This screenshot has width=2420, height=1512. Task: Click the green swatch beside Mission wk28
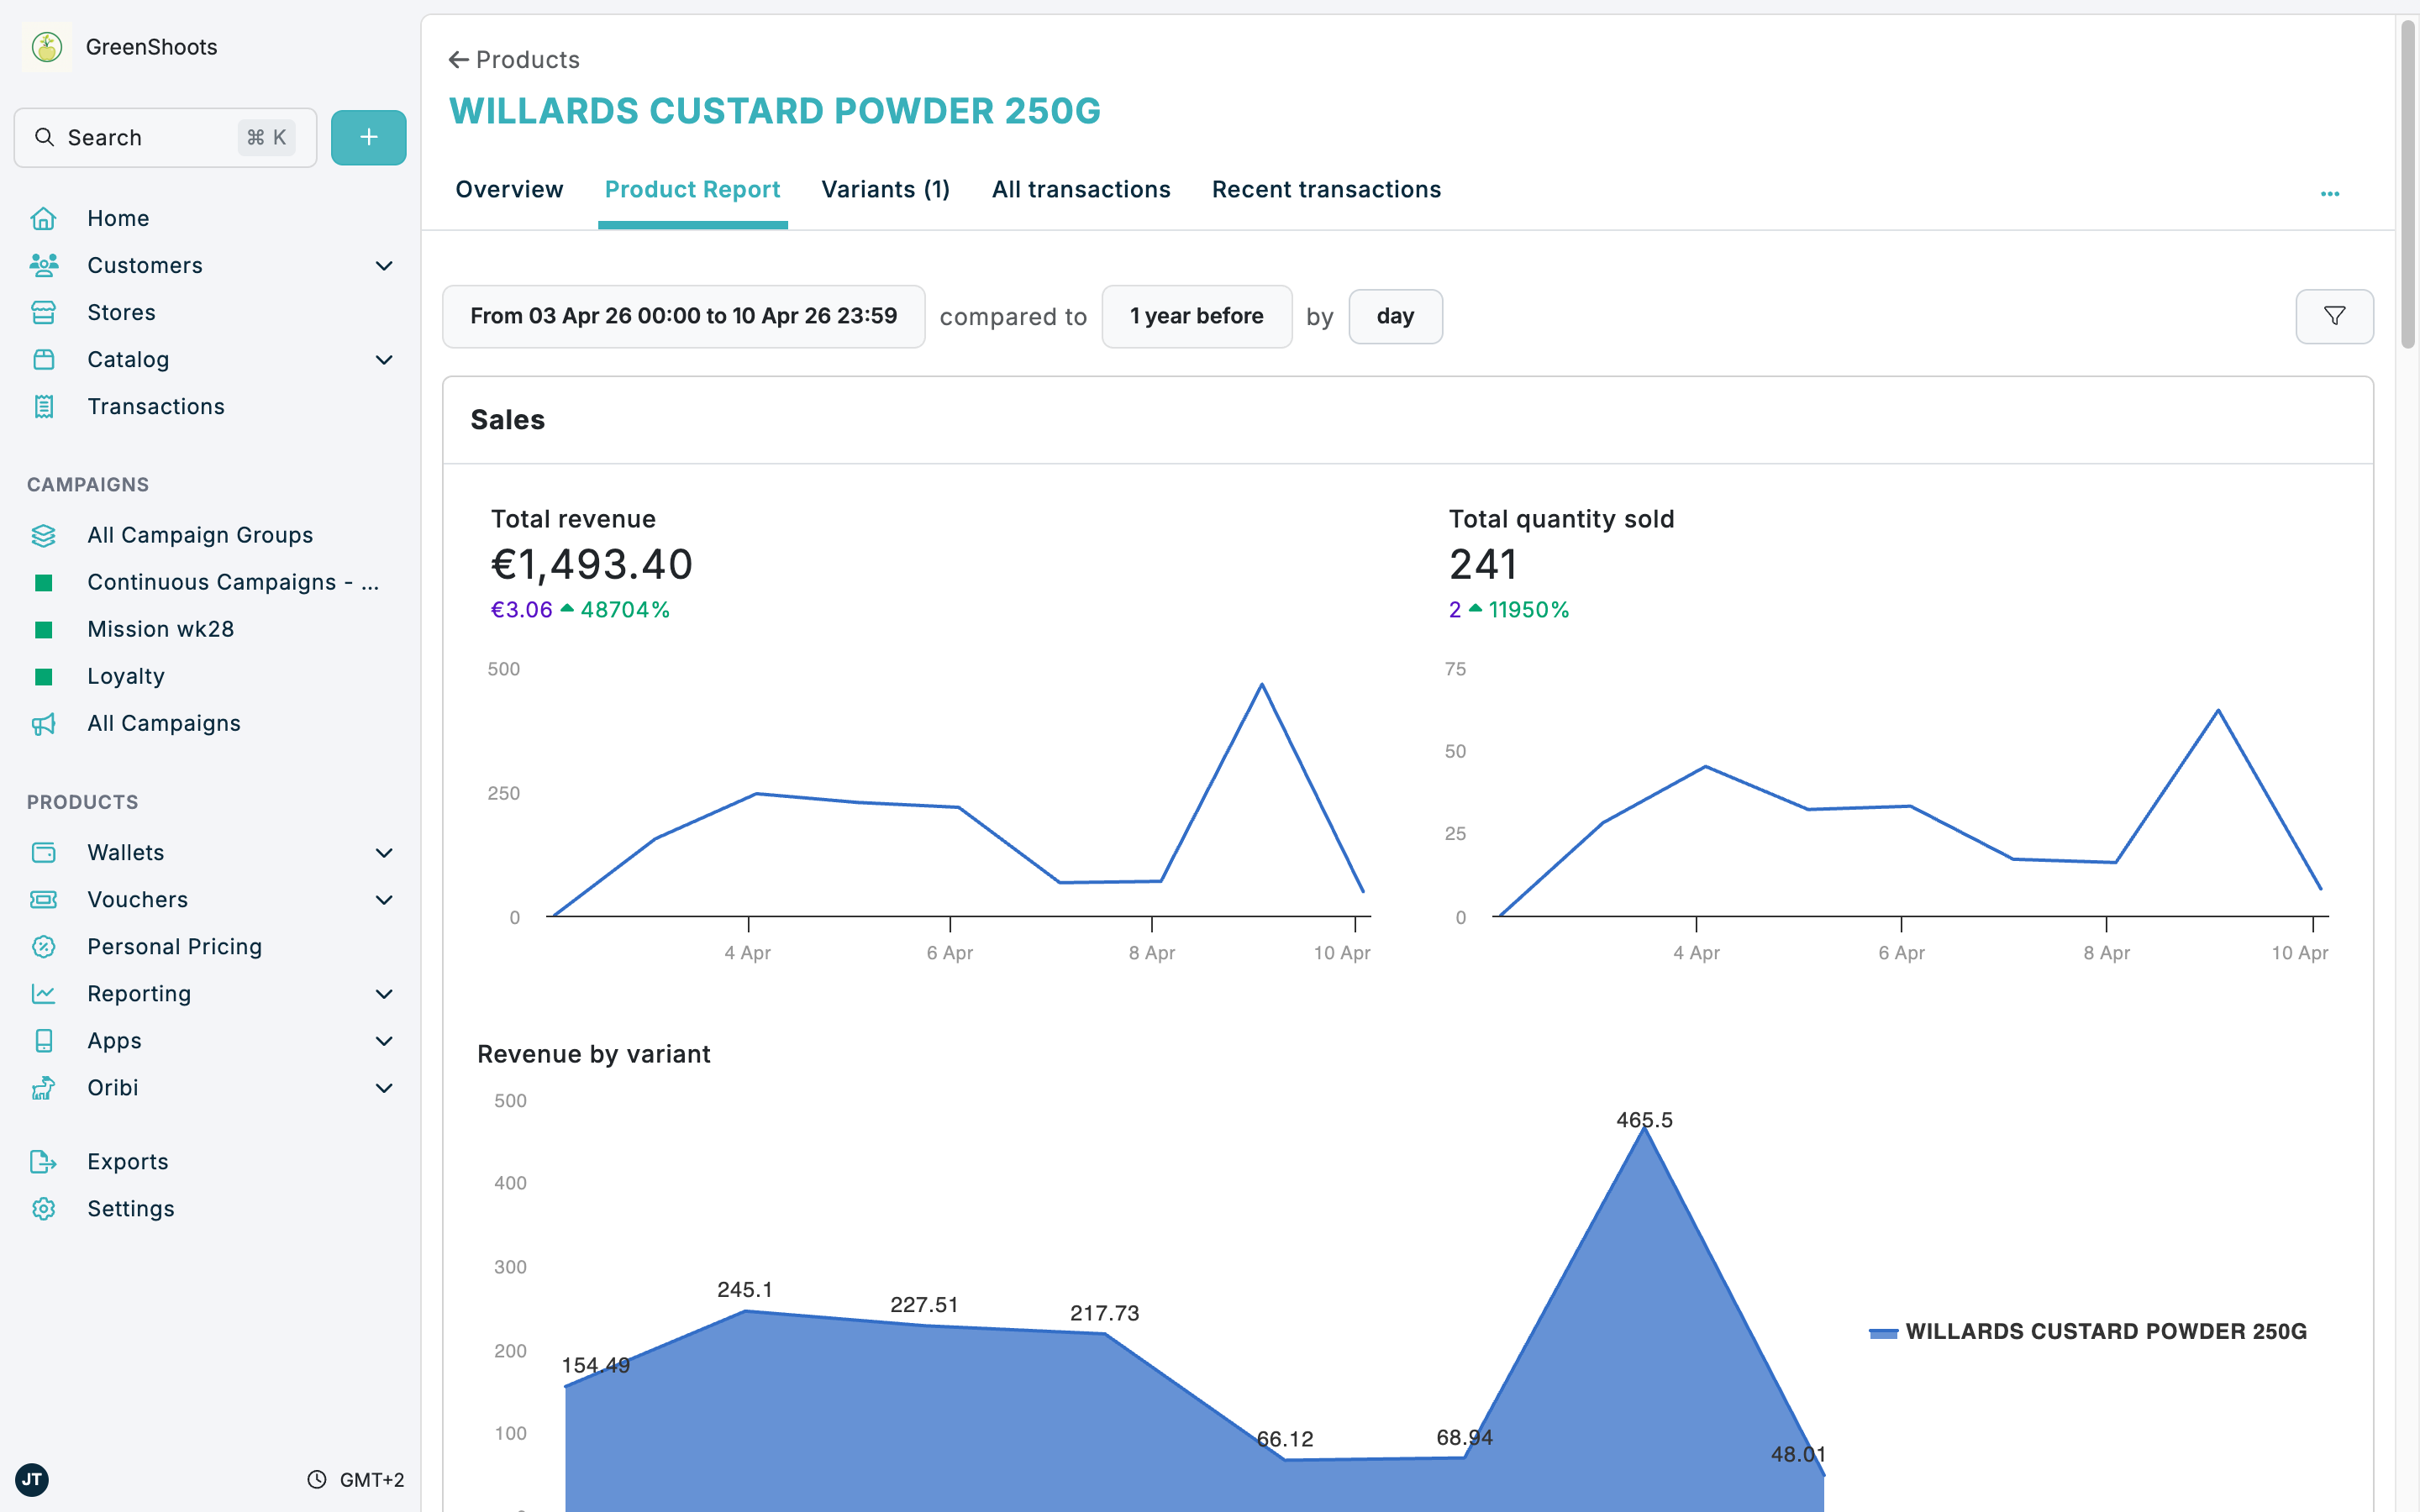[44, 629]
